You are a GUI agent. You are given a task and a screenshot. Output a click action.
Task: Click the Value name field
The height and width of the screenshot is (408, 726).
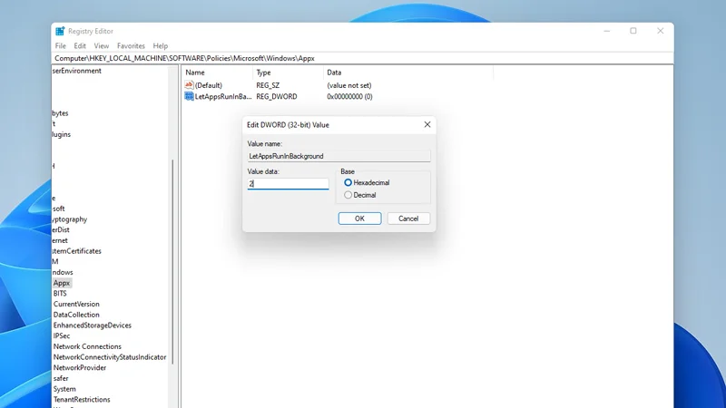pos(338,156)
